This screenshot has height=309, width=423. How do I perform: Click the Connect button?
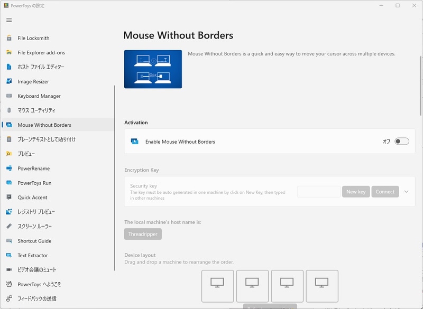click(385, 191)
